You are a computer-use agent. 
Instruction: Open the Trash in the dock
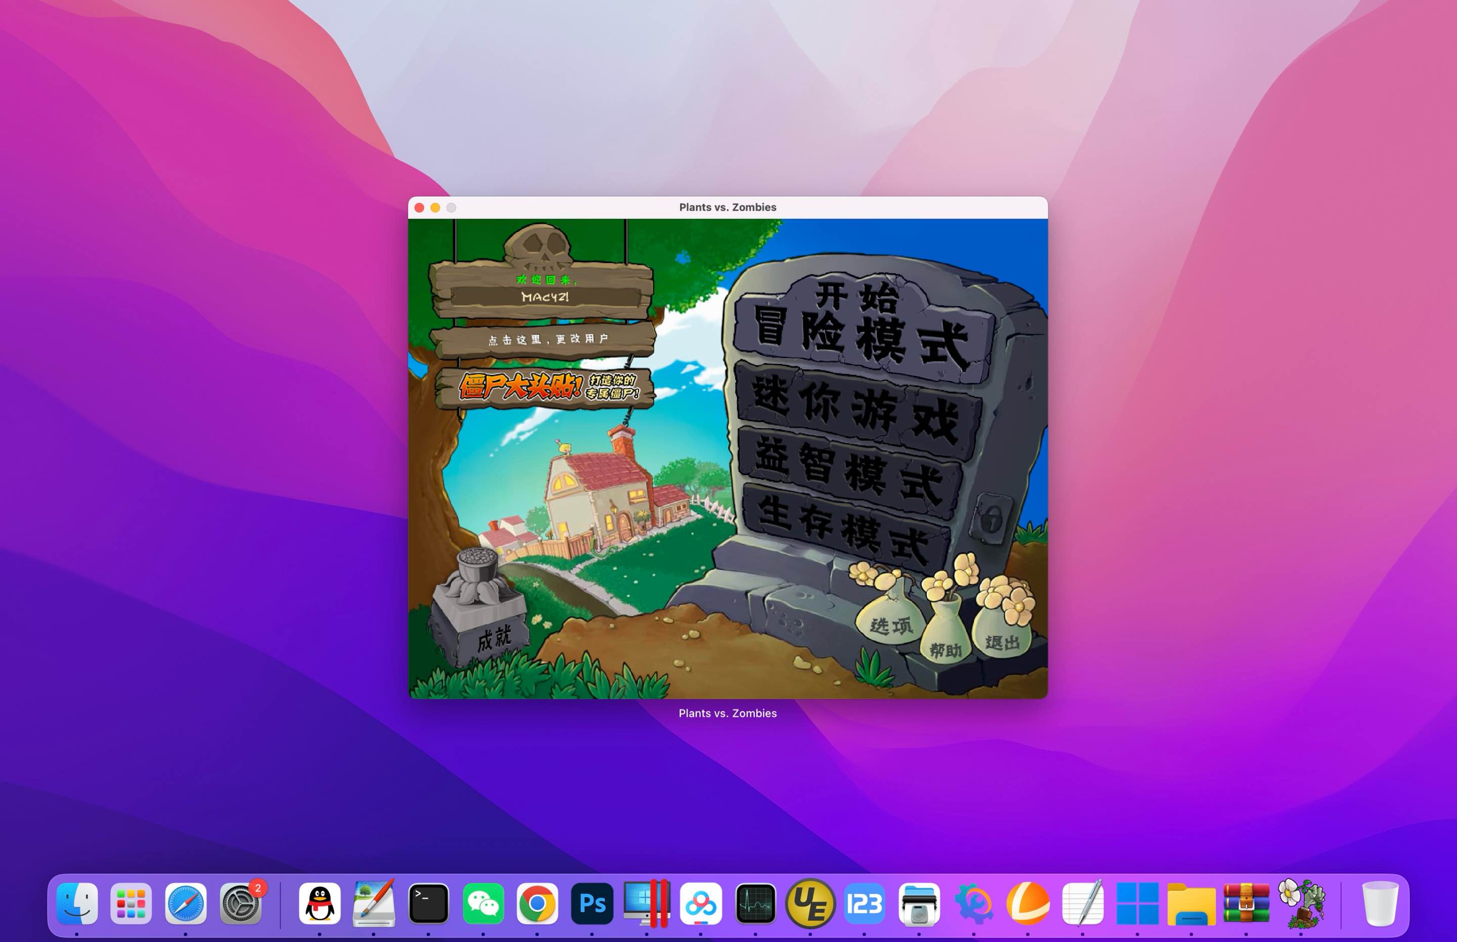click(1380, 904)
